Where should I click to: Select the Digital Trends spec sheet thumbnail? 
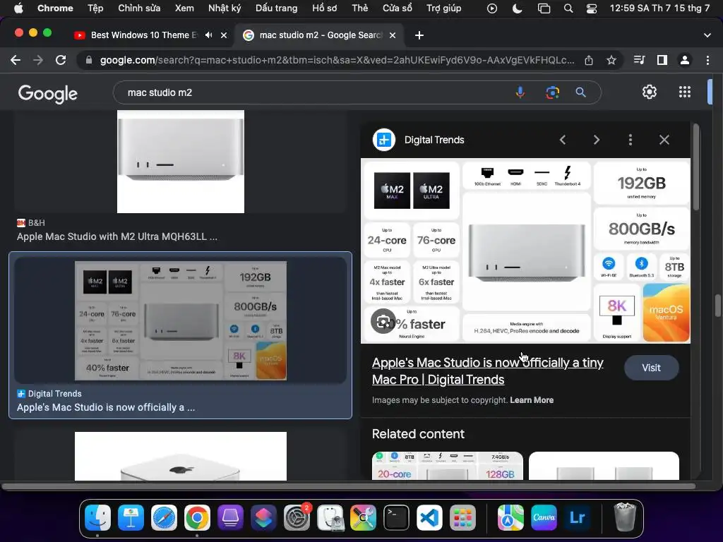pos(181,321)
